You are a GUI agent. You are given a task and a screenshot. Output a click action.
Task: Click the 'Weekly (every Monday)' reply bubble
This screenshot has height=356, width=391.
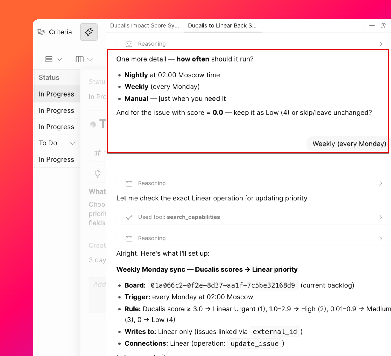(x=349, y=144)
